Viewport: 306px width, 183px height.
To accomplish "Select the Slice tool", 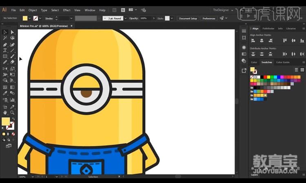I will (12, 107).
